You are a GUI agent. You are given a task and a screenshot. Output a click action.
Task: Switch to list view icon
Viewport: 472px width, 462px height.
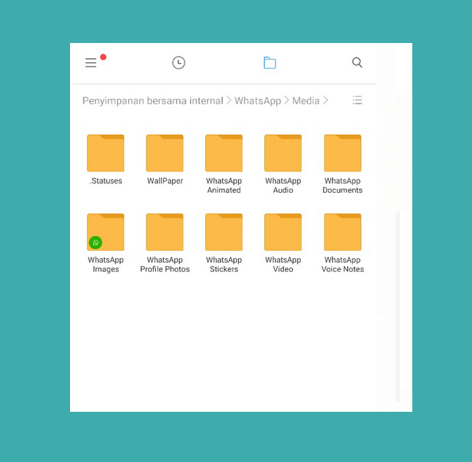(357, 100)
